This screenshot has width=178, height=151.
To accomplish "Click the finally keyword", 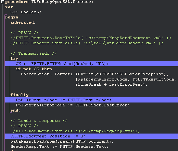I will pyautogui.click(x=19, y=95).
